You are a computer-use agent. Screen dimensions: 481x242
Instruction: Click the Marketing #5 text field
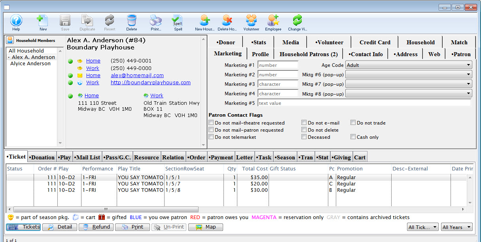[364, 103]
